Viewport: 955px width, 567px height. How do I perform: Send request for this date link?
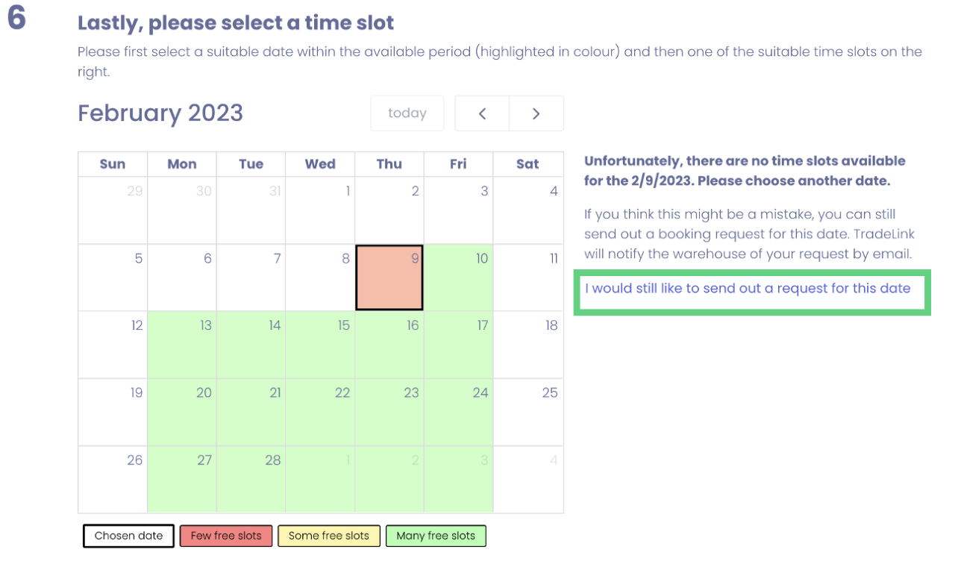point(748,289)
